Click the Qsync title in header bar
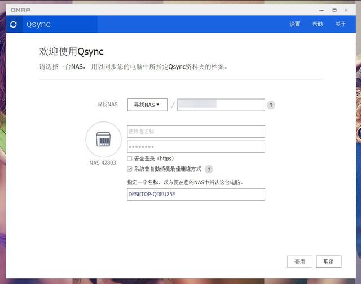Screen dimensions: 361x284 point(39,24)
